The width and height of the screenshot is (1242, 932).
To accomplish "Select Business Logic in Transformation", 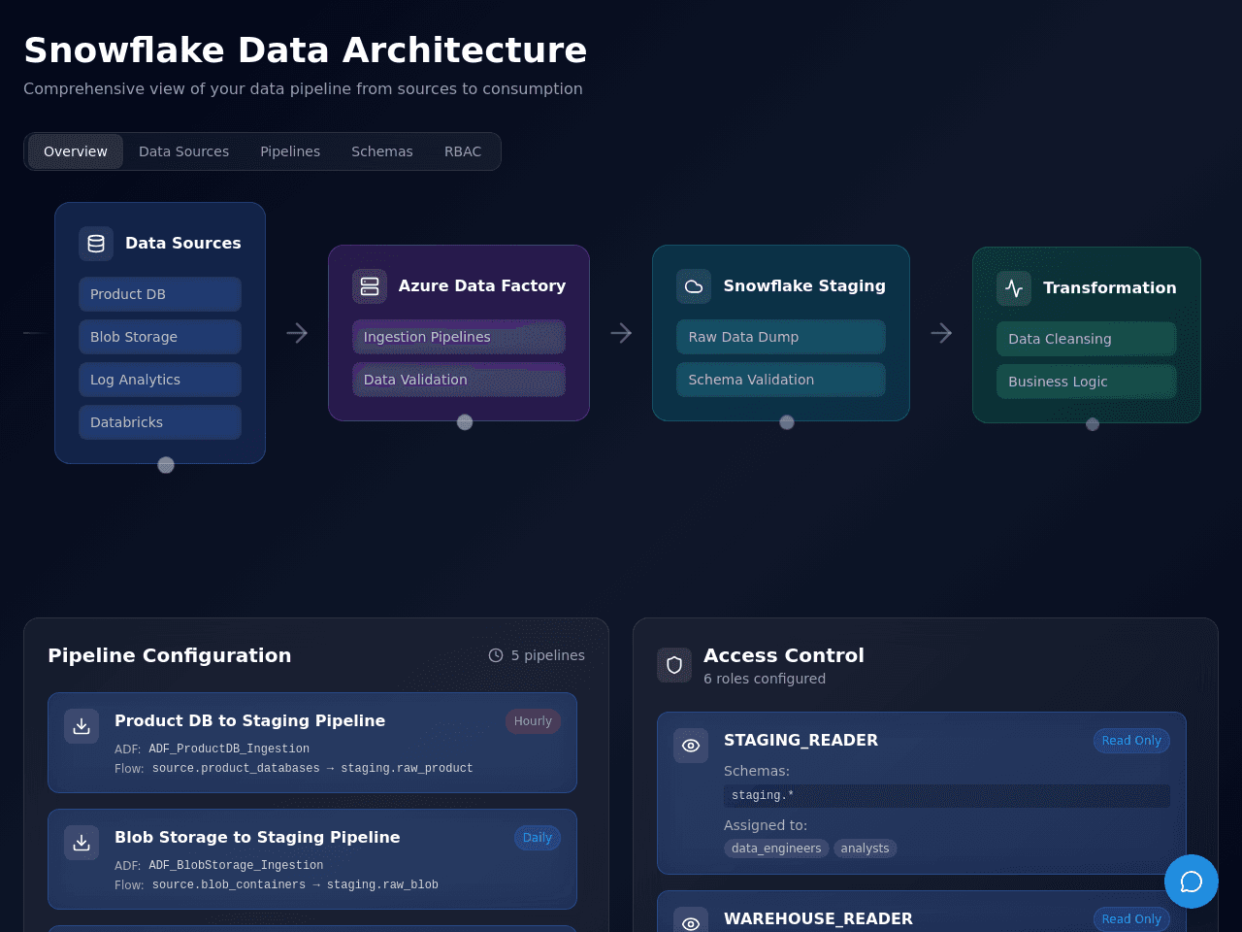I will click(x=1087, y=382).
